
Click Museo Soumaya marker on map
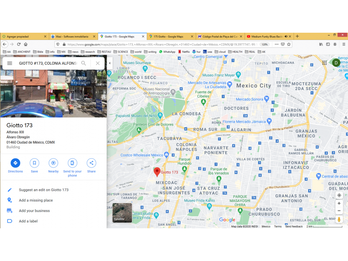tap(145, 69)
